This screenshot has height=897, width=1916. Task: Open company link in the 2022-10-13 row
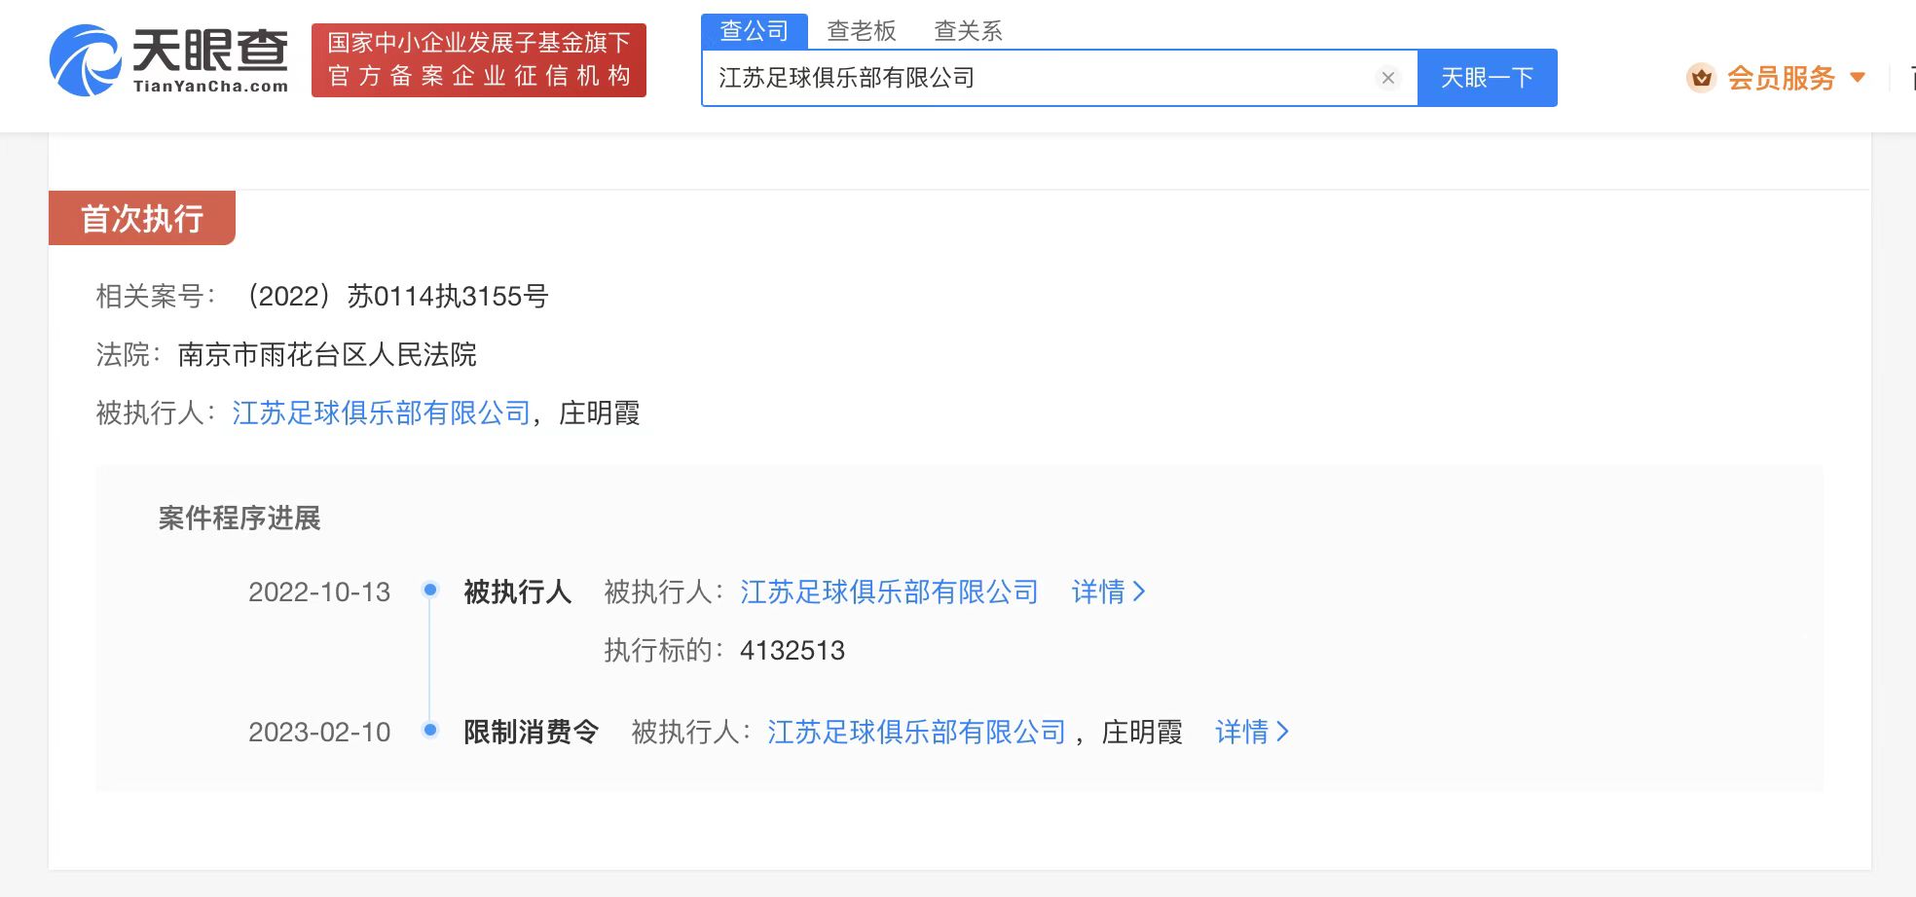[x=890, y=592]
